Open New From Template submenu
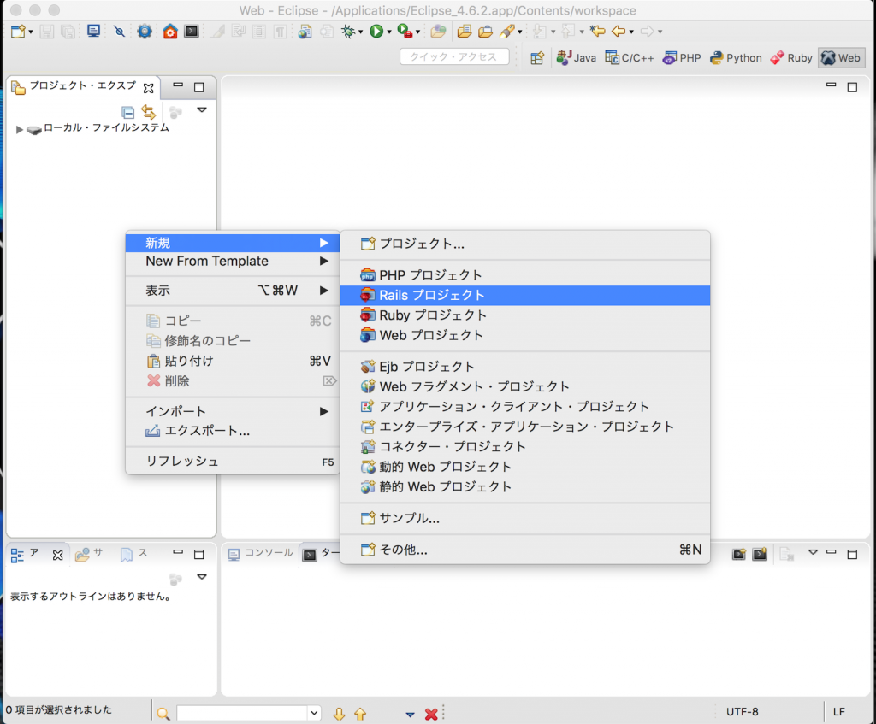The width and height of the screenshot is (876, 724). click(233, 262)
